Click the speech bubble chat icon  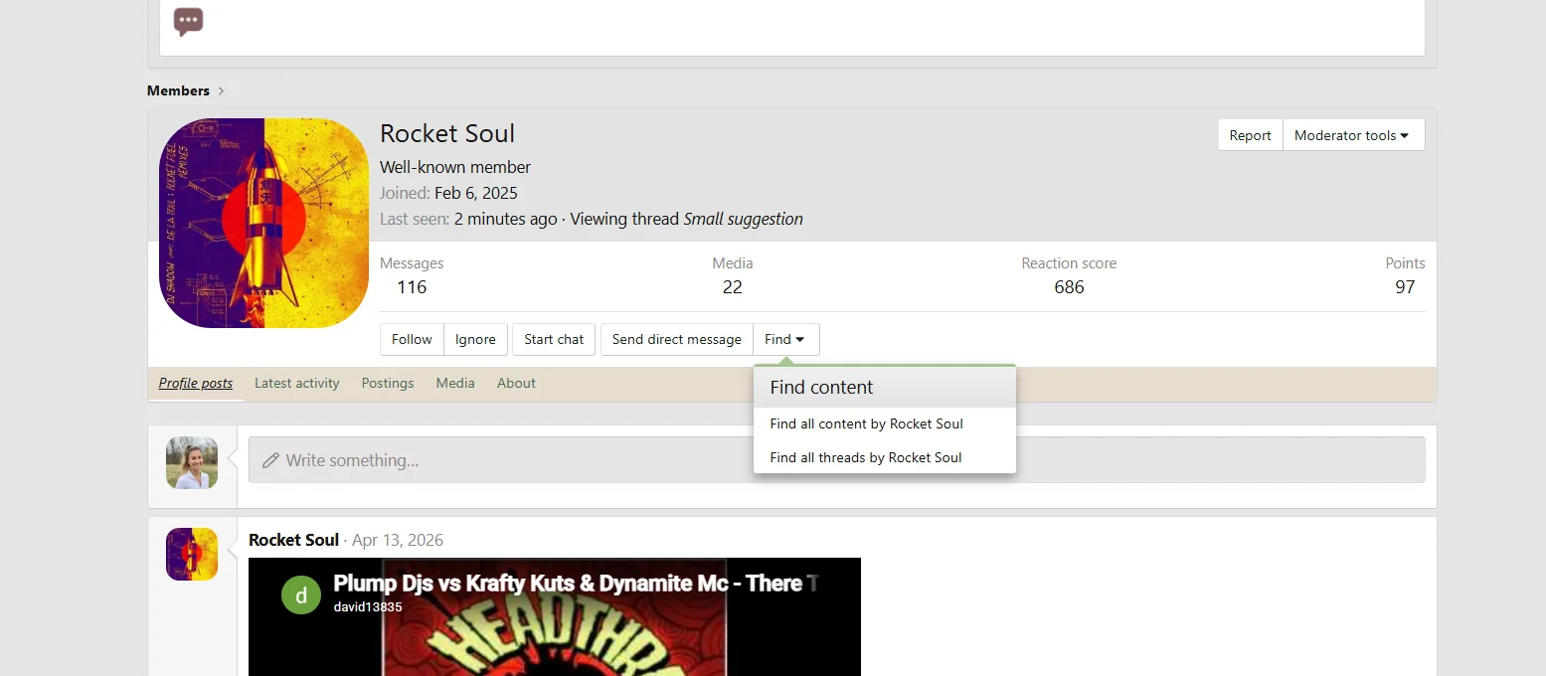coord(188,22)
